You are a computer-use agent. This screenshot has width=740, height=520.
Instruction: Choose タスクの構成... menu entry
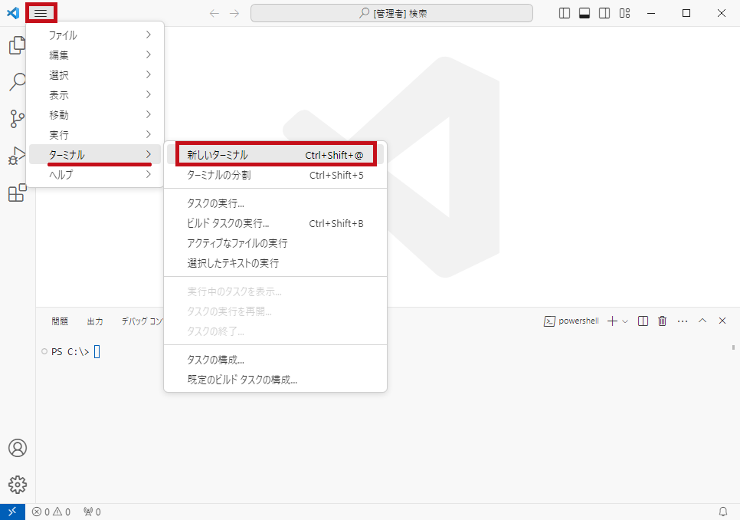click(x=275, y=360)
